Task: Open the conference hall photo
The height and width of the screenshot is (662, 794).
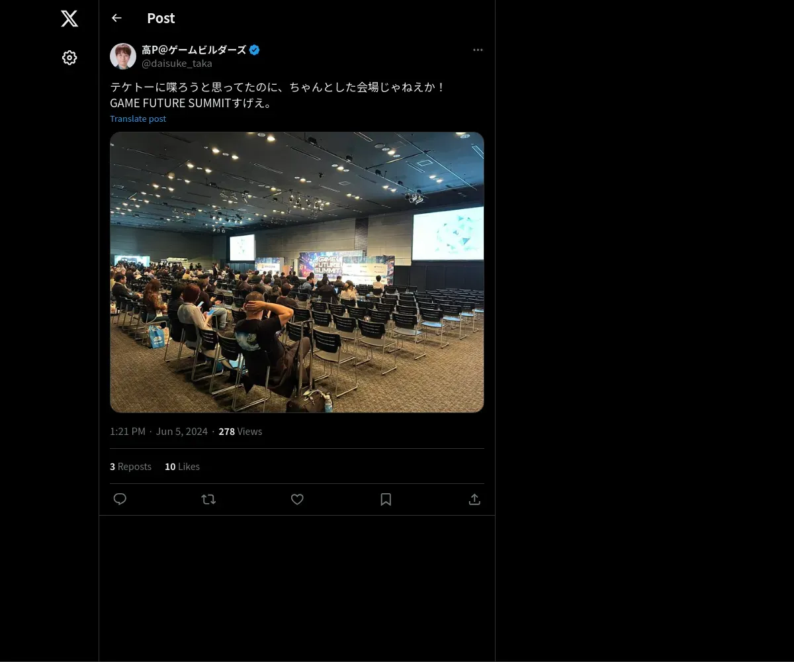Action: click(x=297, y=272)
